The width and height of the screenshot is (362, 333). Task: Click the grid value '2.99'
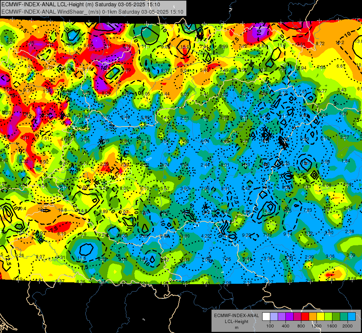309,257
